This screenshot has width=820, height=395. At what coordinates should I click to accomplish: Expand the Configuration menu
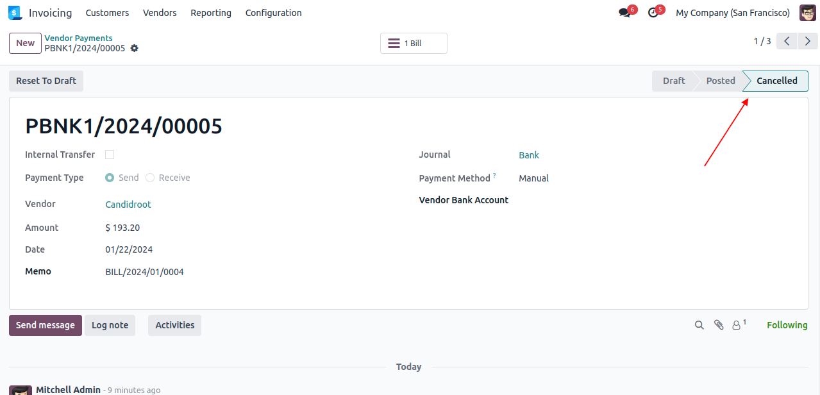coord(273,13)
